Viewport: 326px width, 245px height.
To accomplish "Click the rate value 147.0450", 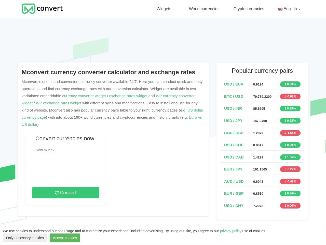I will (x=260, y=121).
